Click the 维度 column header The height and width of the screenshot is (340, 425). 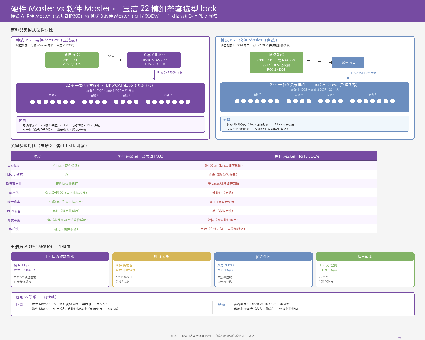37,156
